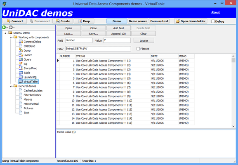
Task: Switch to the Form as text tab
Action: pyautogui.click(x=159, y=21)
